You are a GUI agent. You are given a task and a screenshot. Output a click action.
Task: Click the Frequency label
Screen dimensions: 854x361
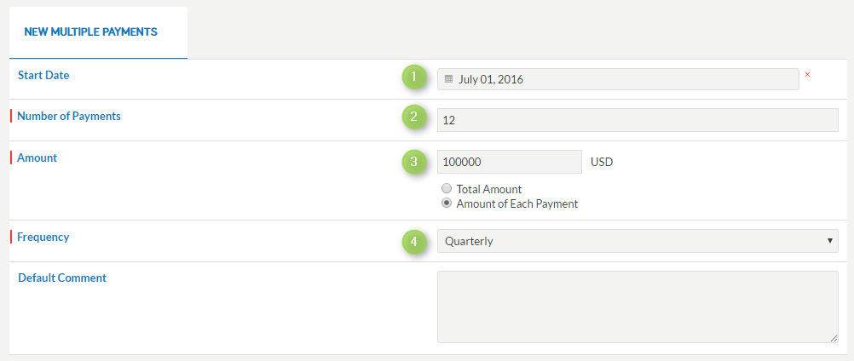[43, 237]
